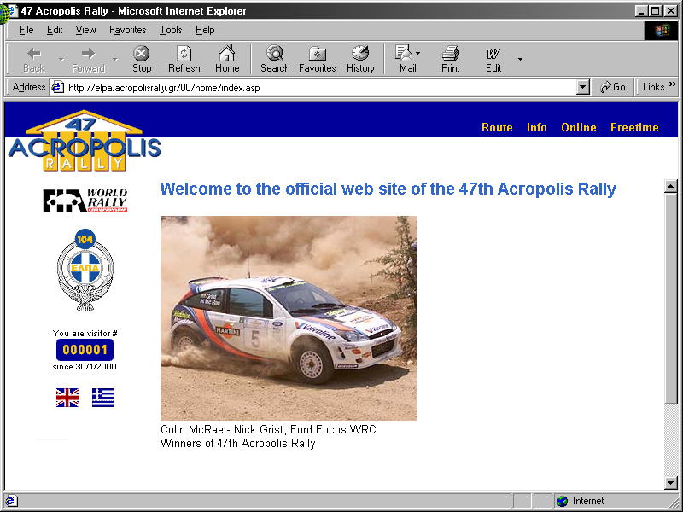
Task: Click the caption 'Colin McRae - Nick Grist, Ford Focus WRC'
Action: (x=268, y=429)
